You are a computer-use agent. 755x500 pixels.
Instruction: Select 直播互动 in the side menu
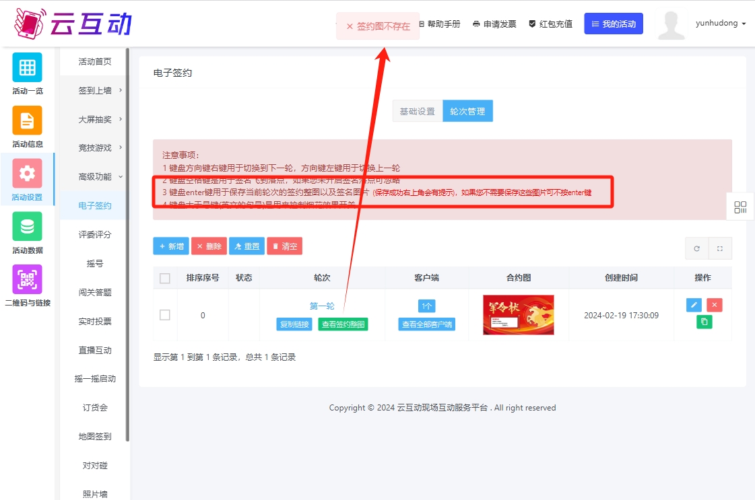pyautogui.click(x=95, y=350)
